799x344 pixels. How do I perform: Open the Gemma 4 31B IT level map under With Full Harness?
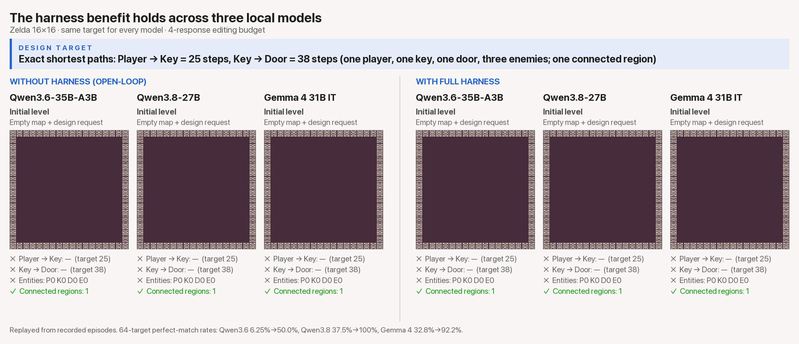tap(730, 190)
